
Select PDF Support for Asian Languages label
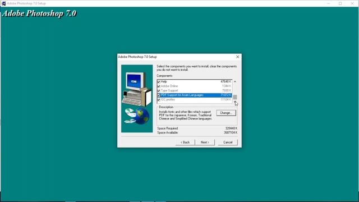182,95
